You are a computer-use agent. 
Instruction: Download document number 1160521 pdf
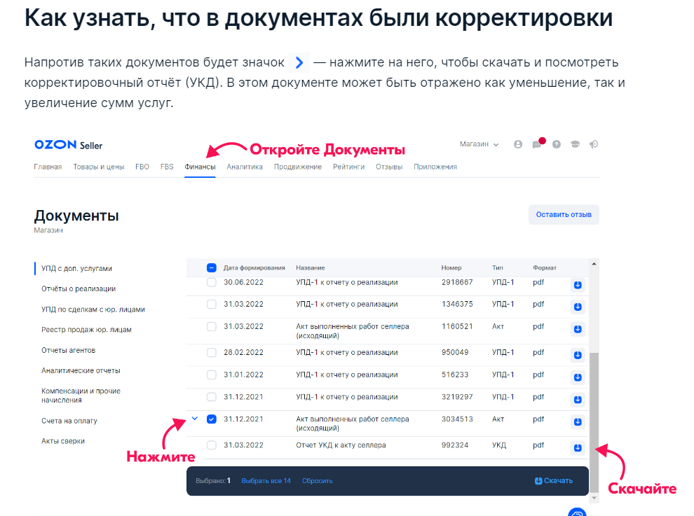click(x=578, y=329)
